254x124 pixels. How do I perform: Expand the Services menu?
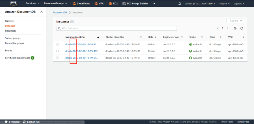(x=32, y=4)
